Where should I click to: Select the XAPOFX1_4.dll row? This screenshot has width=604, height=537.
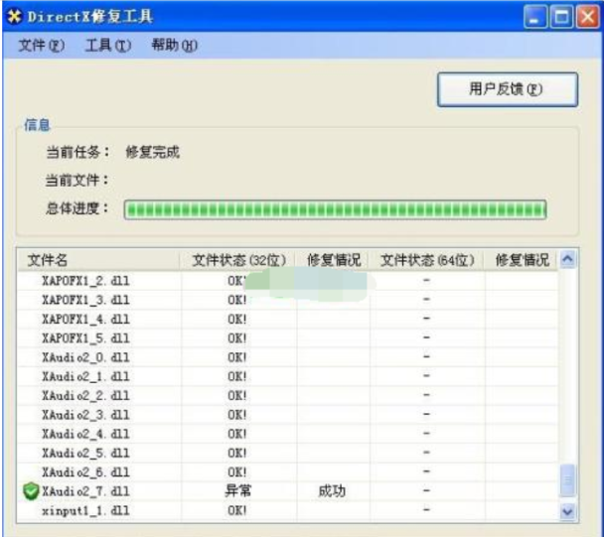(287, 319)
